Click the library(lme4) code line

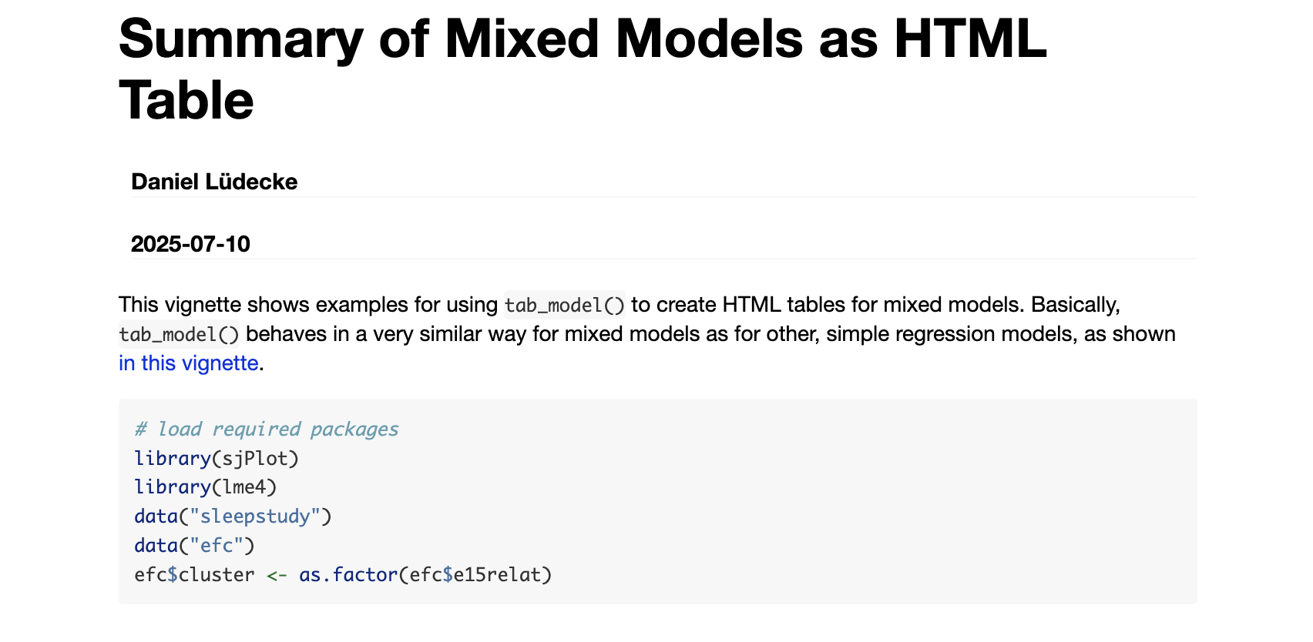pyautogui.click(x=205, y=487)
